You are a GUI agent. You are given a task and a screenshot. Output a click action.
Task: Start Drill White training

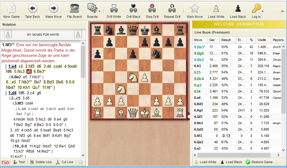tap(114, 8)
